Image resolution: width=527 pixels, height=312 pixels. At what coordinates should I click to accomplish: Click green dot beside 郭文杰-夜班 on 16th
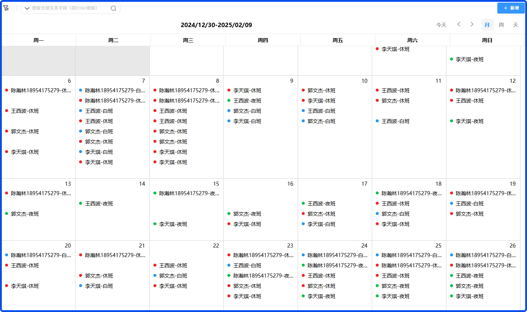coord(229,214)
